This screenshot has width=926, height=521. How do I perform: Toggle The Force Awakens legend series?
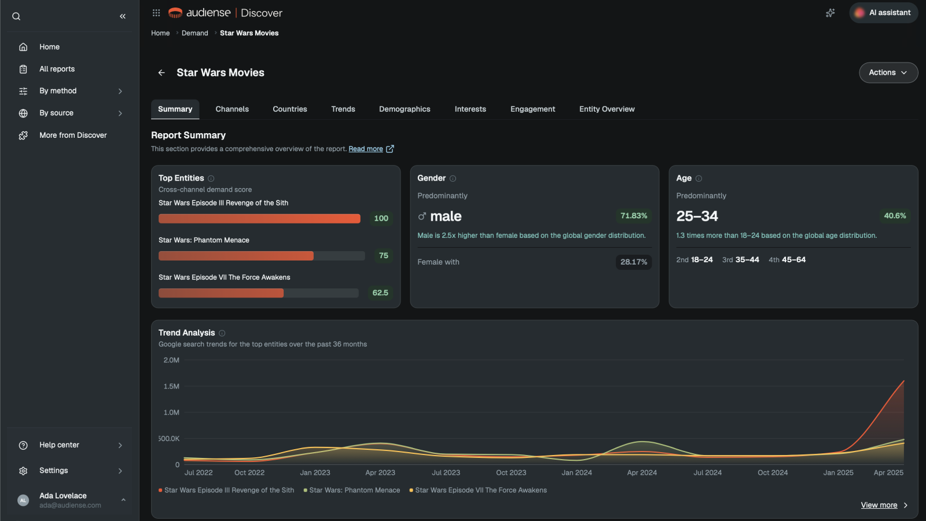tap(478, 490)
